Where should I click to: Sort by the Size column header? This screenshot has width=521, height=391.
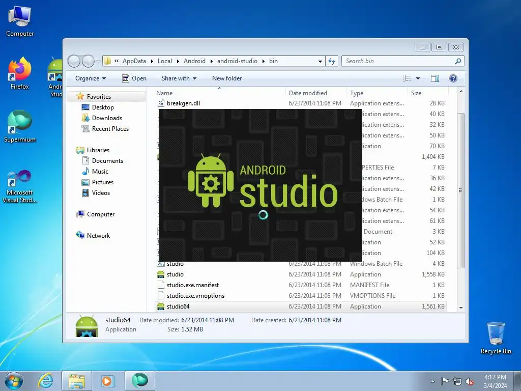tap(428, 93)
